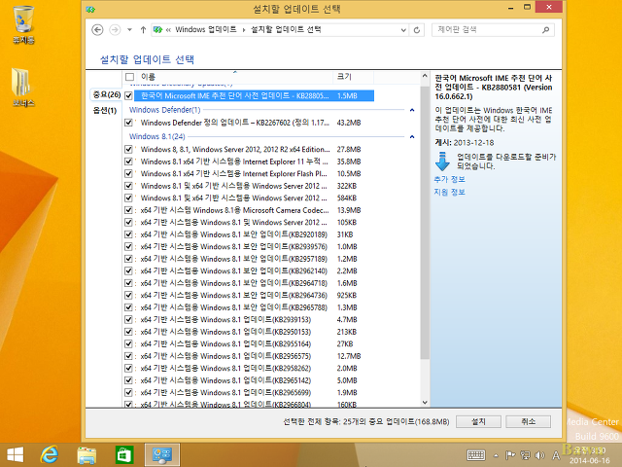Select update KB2965699 row

click(249, 392)
